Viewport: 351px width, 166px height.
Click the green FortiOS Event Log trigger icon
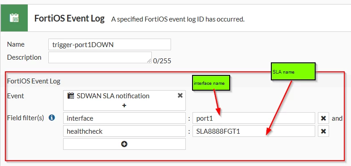tap(14, 18)
